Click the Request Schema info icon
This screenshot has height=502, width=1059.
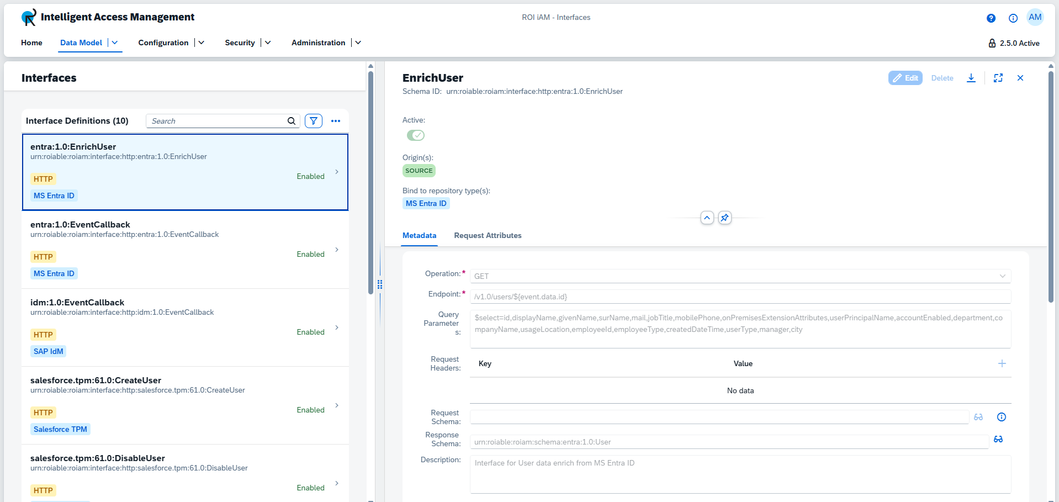(1002, 417)
